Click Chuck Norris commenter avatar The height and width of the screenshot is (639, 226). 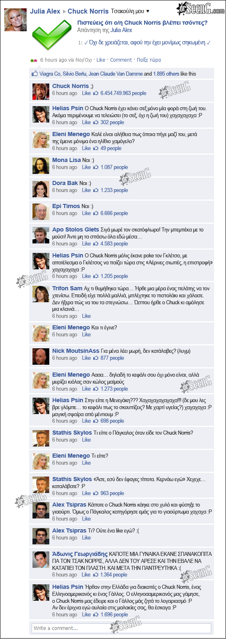coord(41,92)
